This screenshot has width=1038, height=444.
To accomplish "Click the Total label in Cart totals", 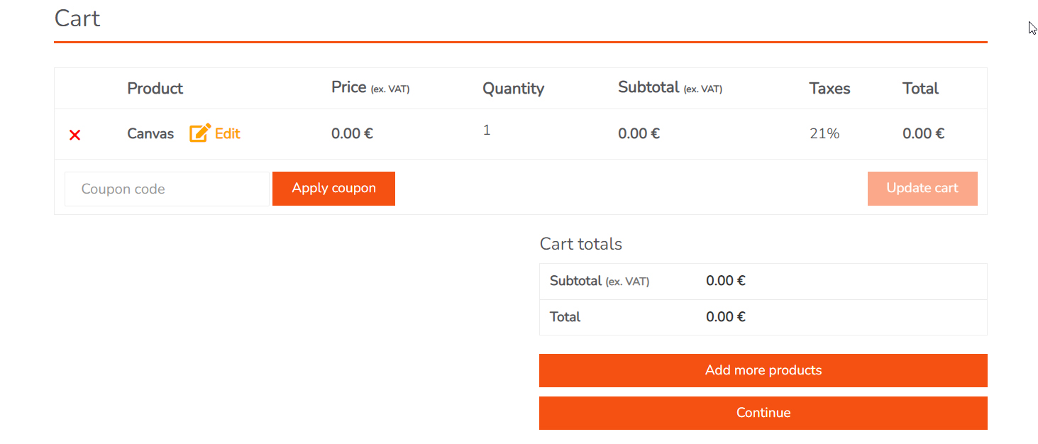I will [x=565, y=317].
